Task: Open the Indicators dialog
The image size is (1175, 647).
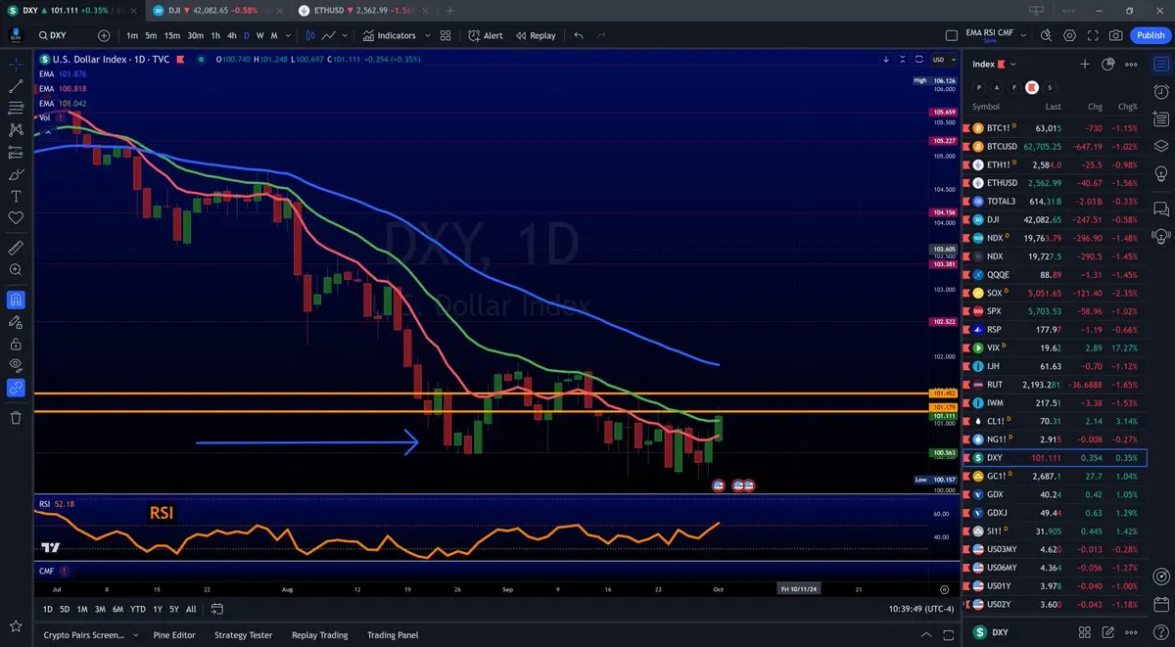Action: tap(389, 35)
